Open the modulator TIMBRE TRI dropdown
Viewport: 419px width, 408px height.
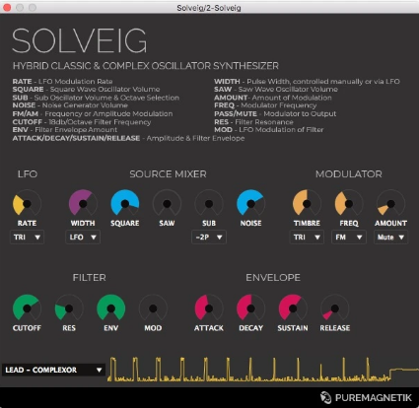pos(307,238)
